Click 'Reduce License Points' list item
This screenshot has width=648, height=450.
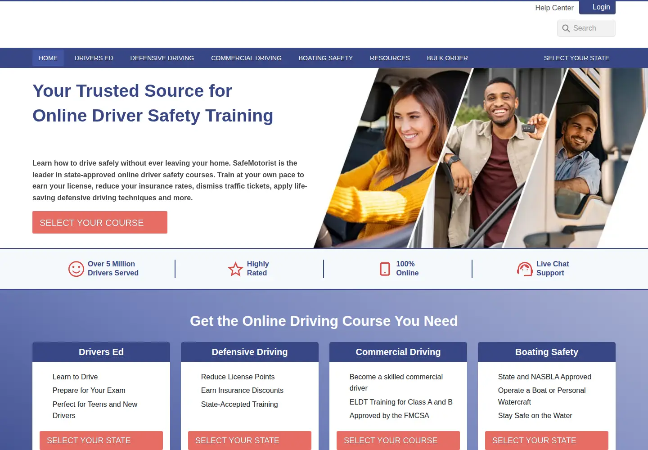click(238, 377)
